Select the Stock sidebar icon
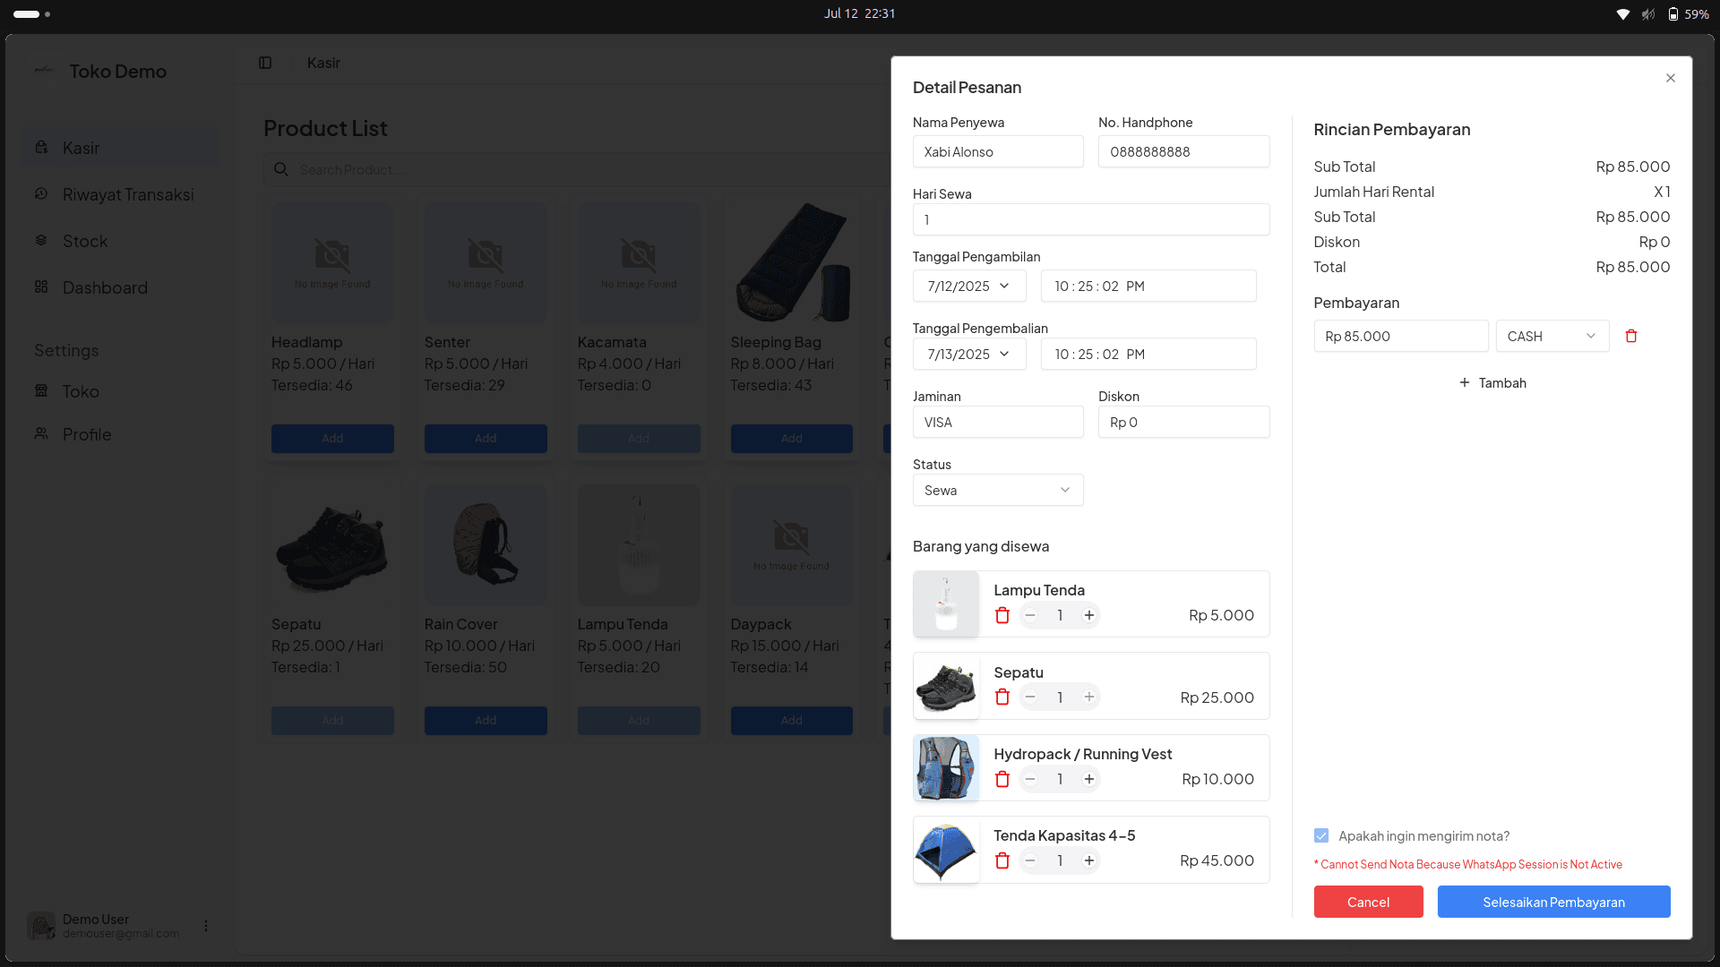 tap(41, 240)
